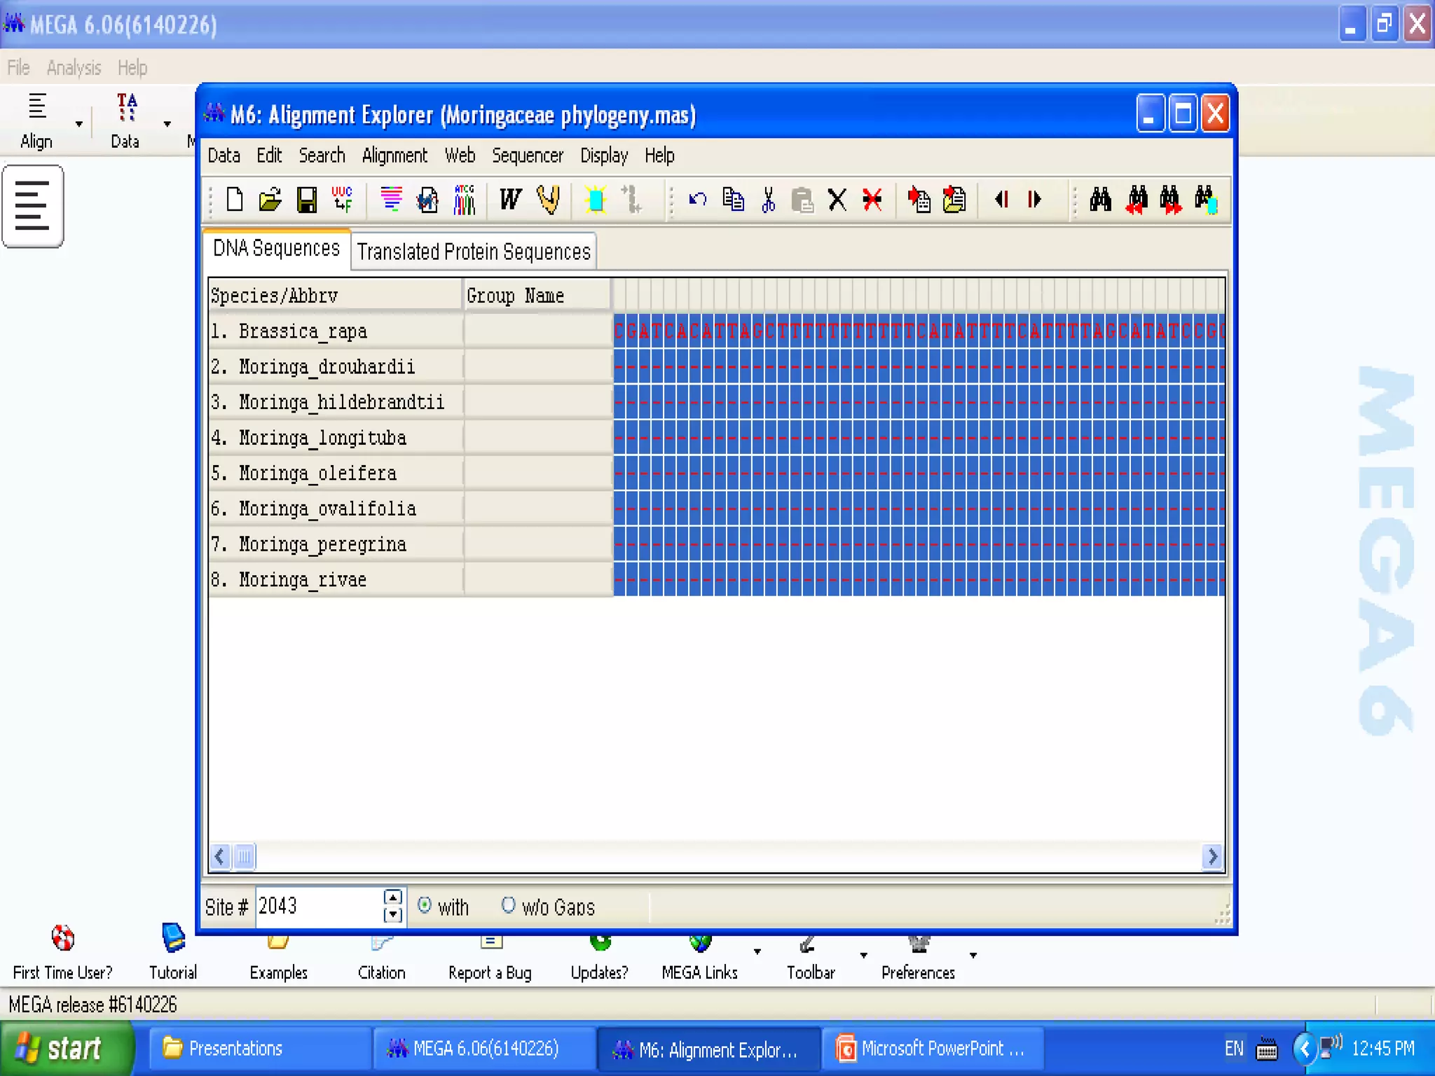Image resolution: width=1435 pixels, height=1076 pixels.
Task: Click the scroll left arrow of alignment grid
Action: [x=220, y=856]
